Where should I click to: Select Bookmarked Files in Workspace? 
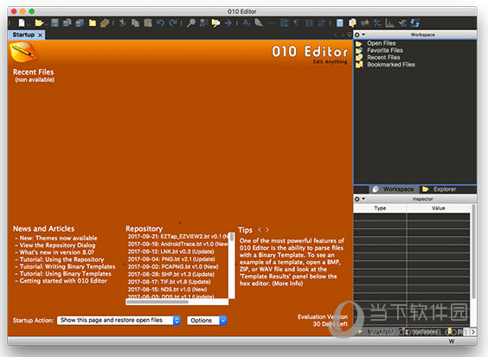pos(391,64)
